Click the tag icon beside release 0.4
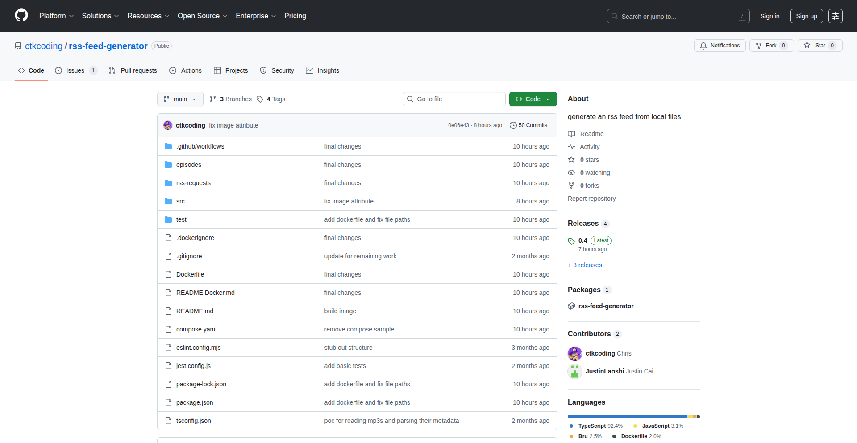The height and width of the screenshot is (443, 857). click(x=571, y=241)
